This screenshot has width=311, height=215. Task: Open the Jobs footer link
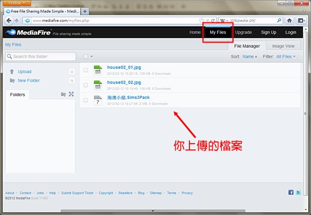pyautogui.click(x=40, y=193)
